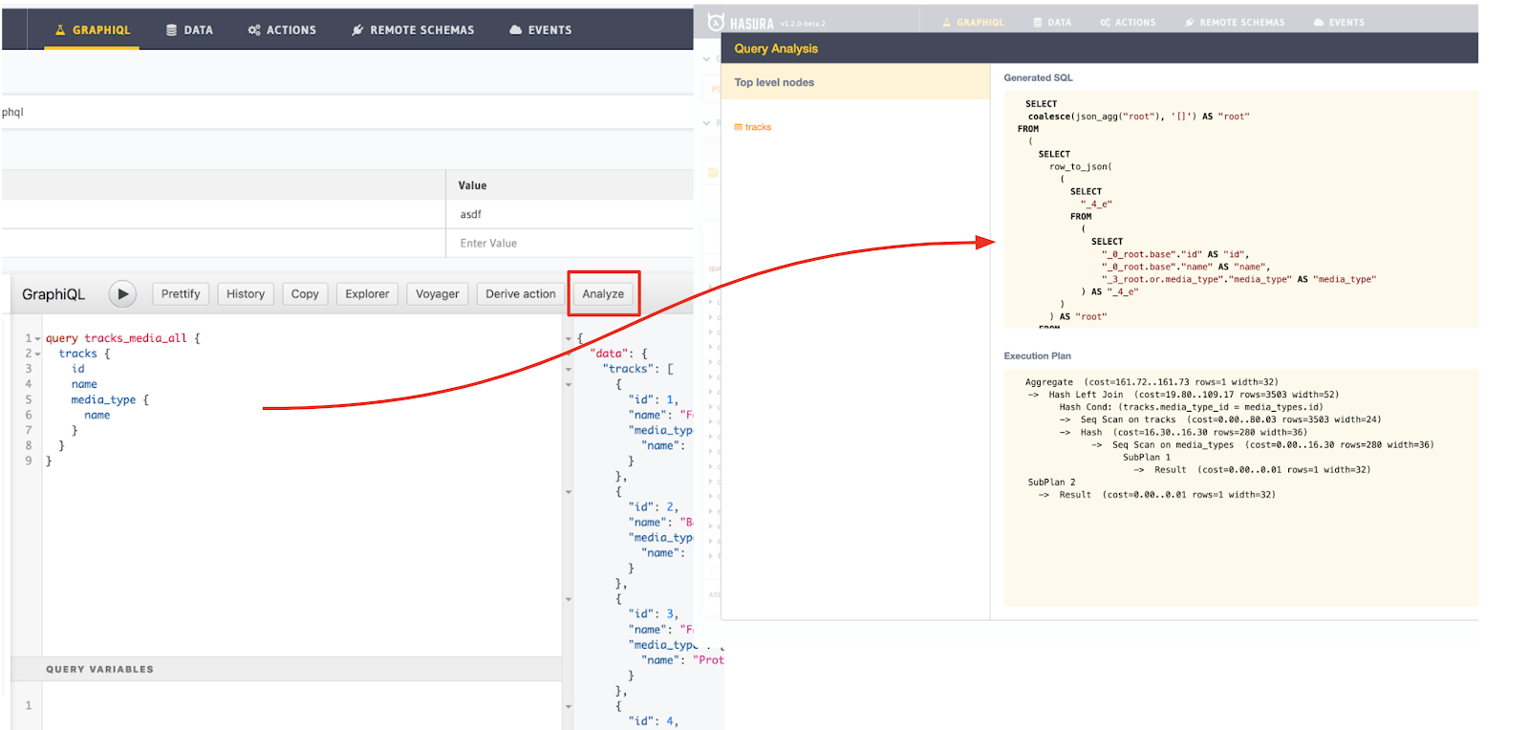The height and width of the screenshot is (730, 1529).
Task: Run the query with the GraphiQL play button
Action: pyautogui.click(x=122, y=294)
